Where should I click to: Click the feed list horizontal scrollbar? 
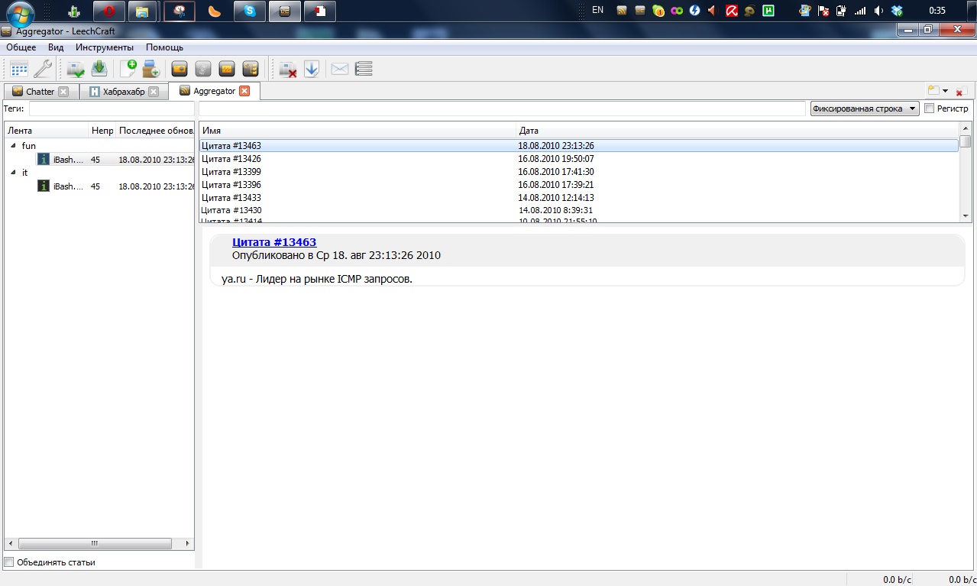(95, 544)
